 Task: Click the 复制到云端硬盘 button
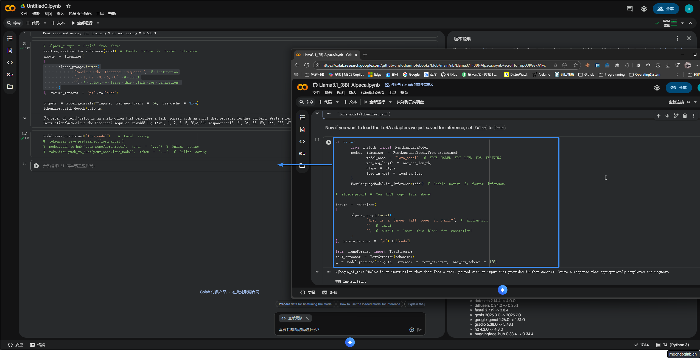(x=410, y=102)
